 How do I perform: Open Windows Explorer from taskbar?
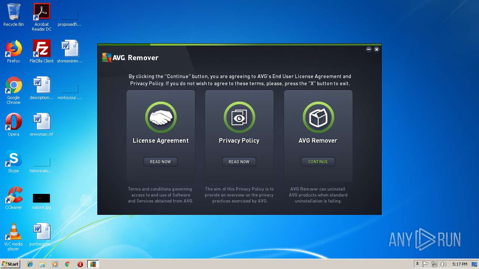[42, 264]
